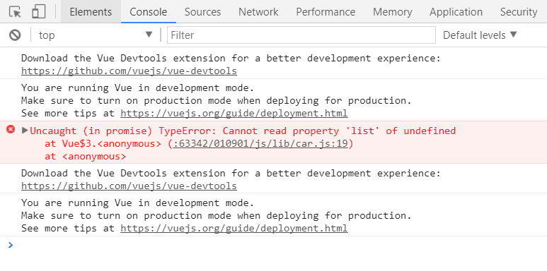Expand the Uncaught TypeError stack trace
The image size is (547, 271).
(25, 131)
